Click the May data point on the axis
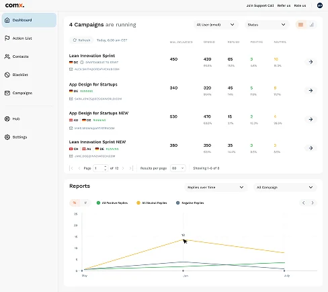 click(x=82, y=270)
